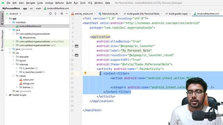
Task: Hide the project panel with minus icon
Action: [x=67, y=14]
